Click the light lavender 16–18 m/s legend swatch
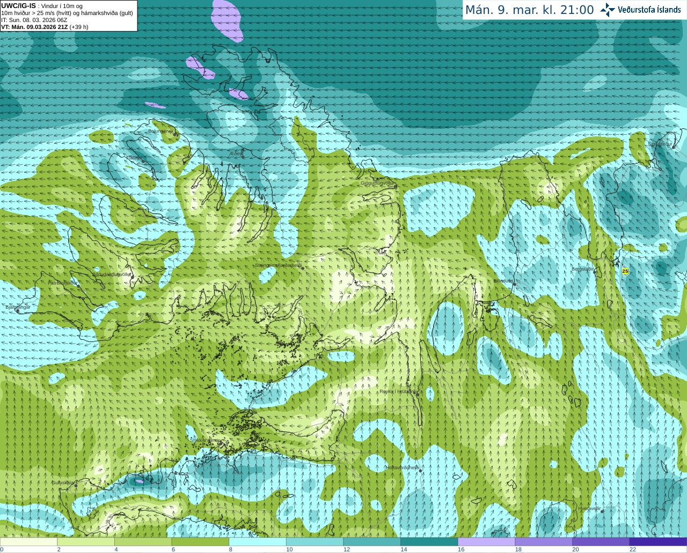687x553 pixels. [486, 542]
